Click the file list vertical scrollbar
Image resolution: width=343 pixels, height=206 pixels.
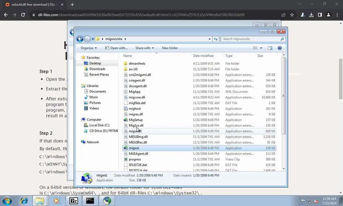[x=284, y=96]
